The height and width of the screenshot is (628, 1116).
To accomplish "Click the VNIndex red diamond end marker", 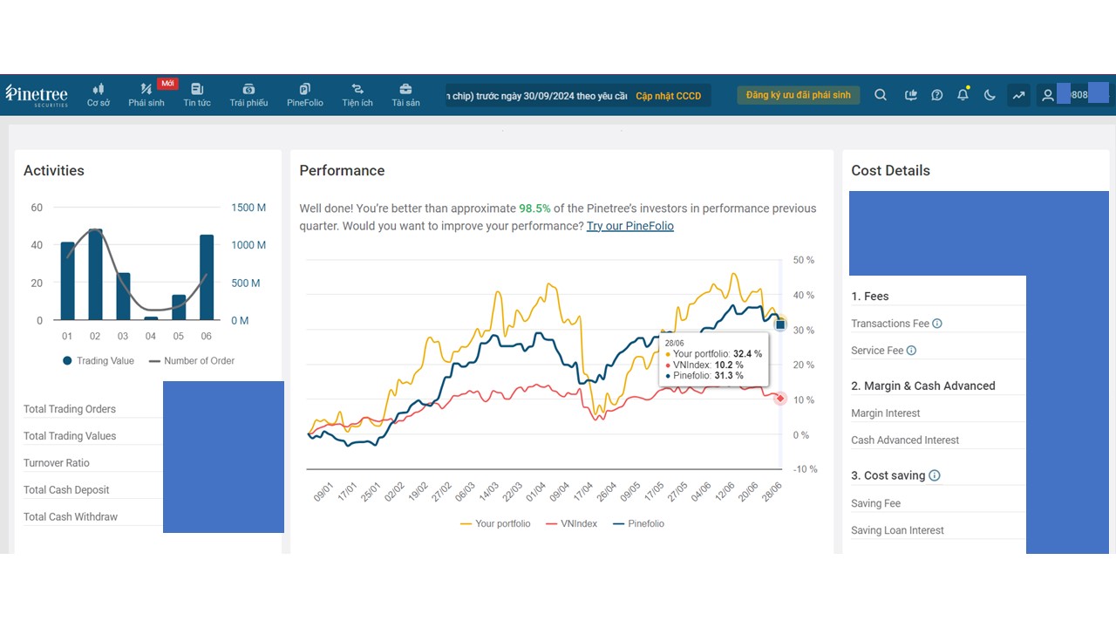I will click(780, 398).
